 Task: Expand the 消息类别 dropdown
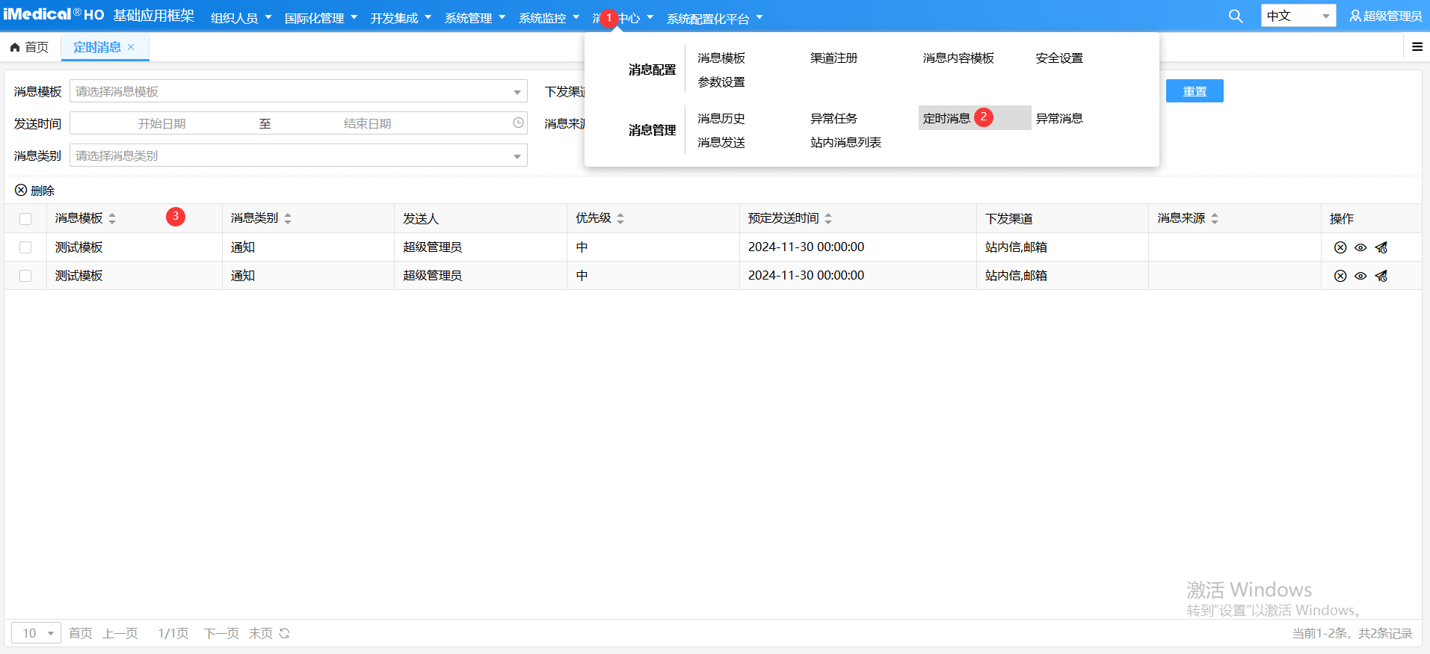pyautogui.click(x=298, y=155)
